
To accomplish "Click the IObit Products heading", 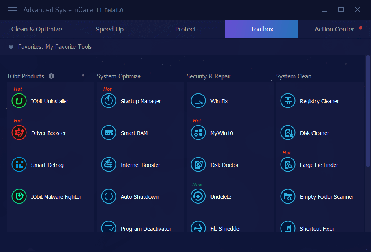I will [x=26, y=76].
